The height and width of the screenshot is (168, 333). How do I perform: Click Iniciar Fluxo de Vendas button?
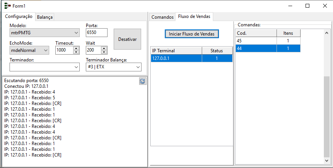tap(192, 34)
